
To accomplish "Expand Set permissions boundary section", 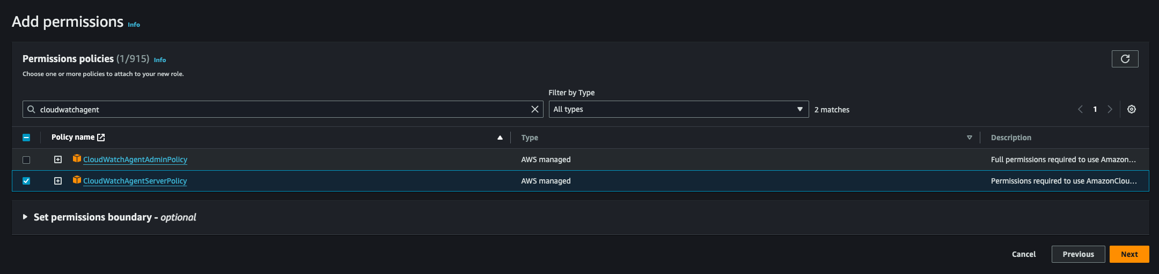I will pyautogui.click(x=25, y=217).
